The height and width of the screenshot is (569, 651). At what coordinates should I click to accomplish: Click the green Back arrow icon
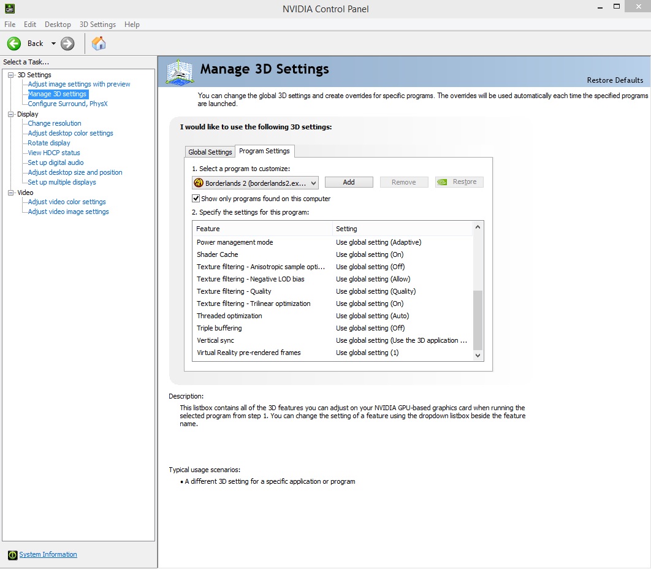tap(14, 44)
